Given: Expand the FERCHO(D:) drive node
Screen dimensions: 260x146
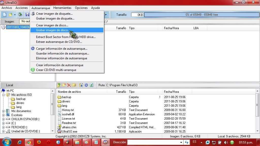Looking at the screenshot, I should point(3,127).
